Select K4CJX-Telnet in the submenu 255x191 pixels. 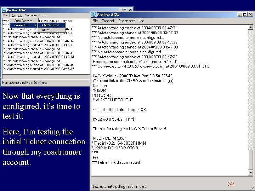[x=51, y=25]
